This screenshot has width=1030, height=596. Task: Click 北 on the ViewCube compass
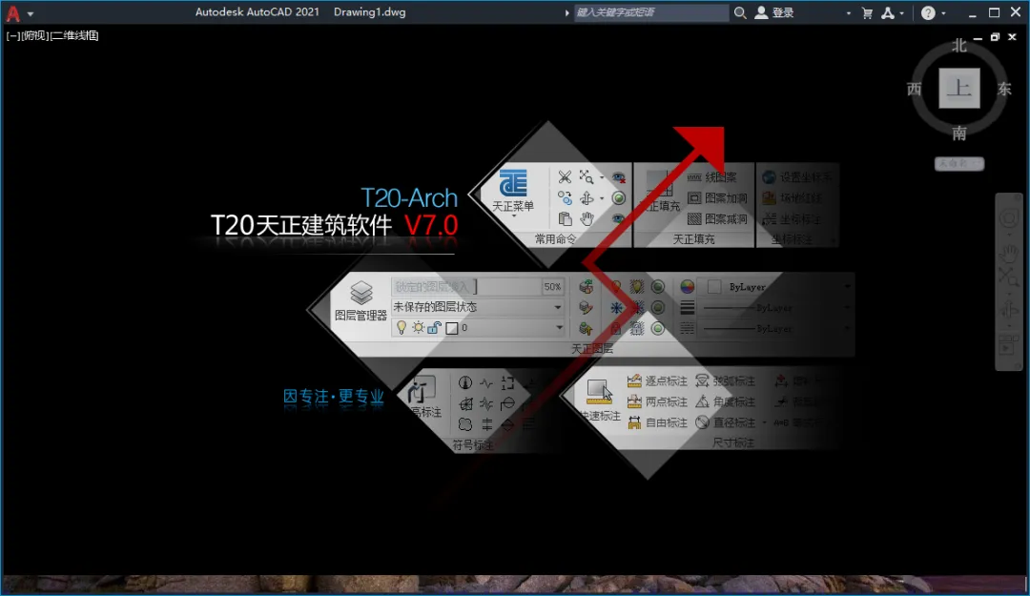click(959, 46)
